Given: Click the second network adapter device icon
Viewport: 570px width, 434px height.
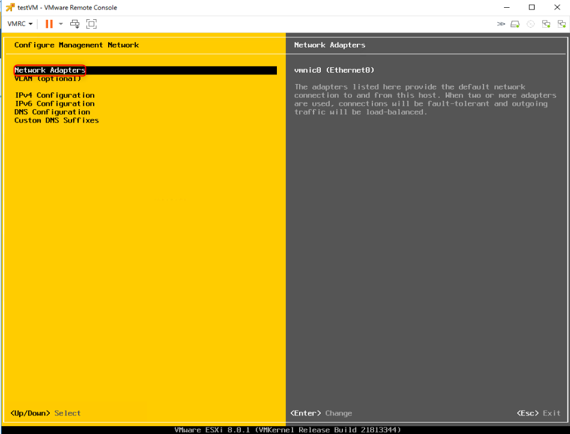Looking at the screenshot, I should pos(562,24).
